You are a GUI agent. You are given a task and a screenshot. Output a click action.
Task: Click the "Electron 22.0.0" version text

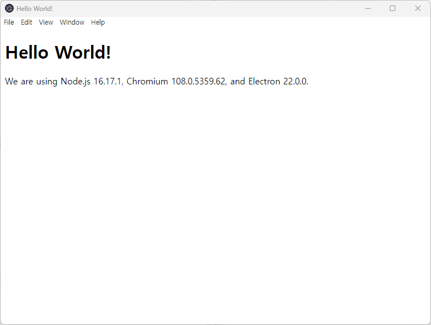(277, 81)
